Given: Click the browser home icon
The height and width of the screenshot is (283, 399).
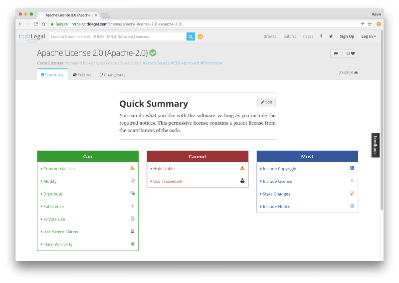Looking at the screenshot, I should (43, 23).
